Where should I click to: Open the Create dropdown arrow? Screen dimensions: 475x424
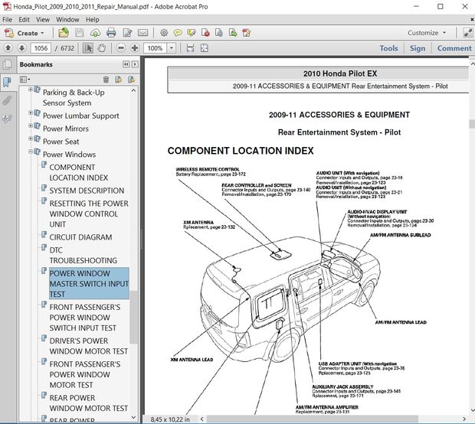42,33
